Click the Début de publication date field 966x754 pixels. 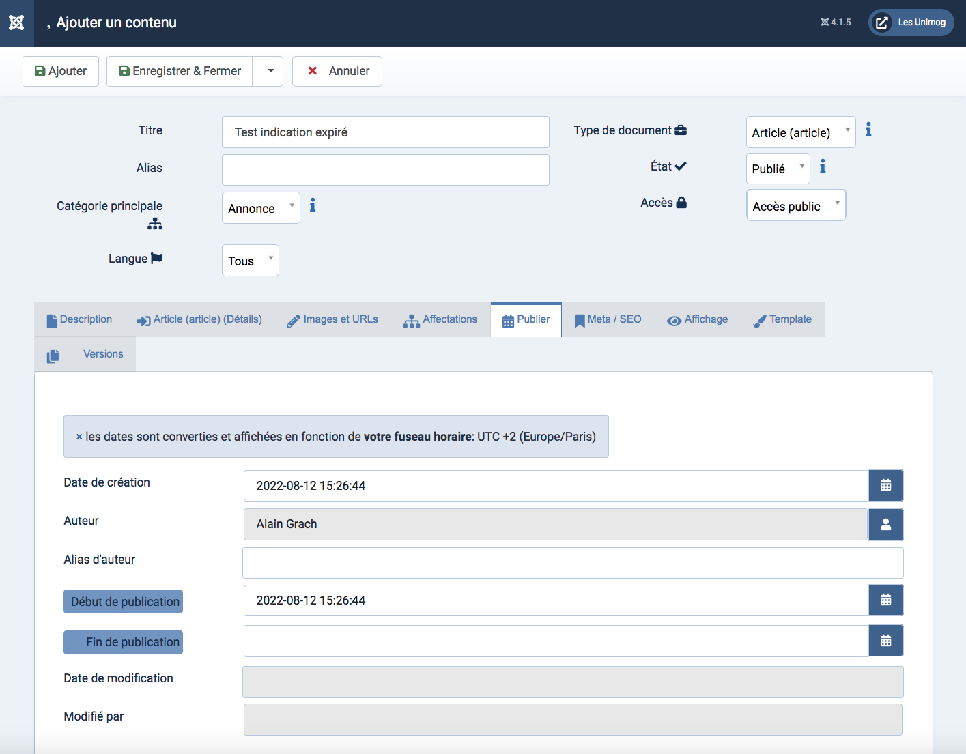click(556, 600)
